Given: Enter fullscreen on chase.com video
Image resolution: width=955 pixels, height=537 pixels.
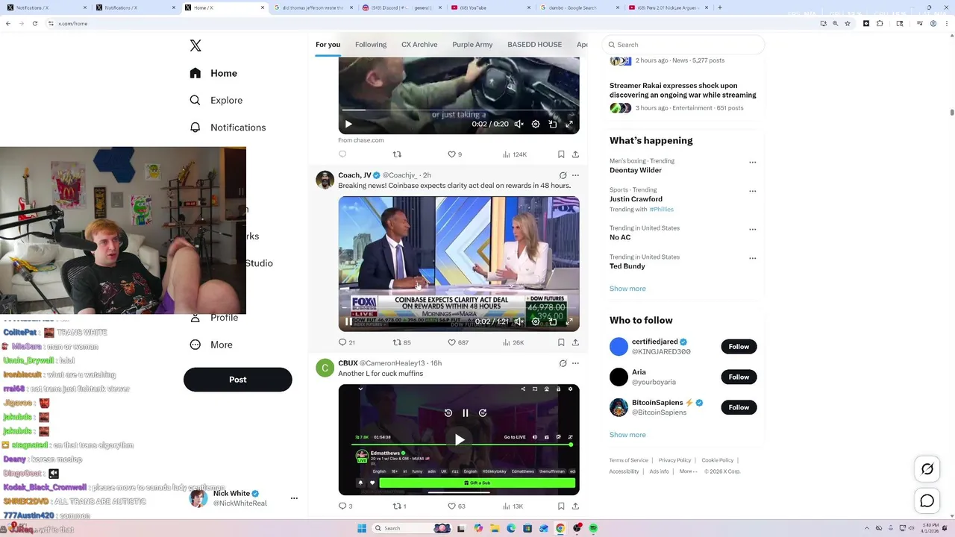Looking at the screenshot, I should 569,125.
